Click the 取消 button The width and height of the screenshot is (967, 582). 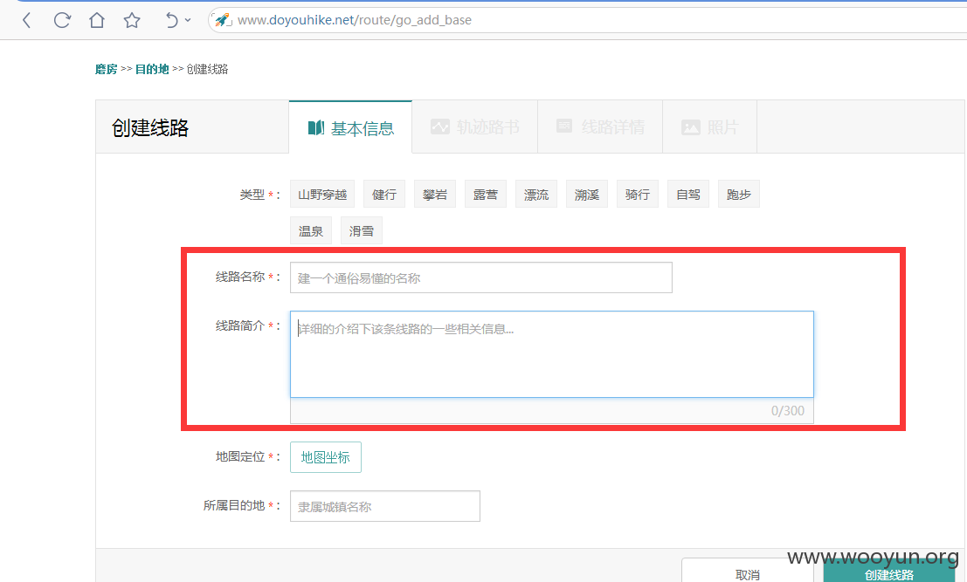748,572
